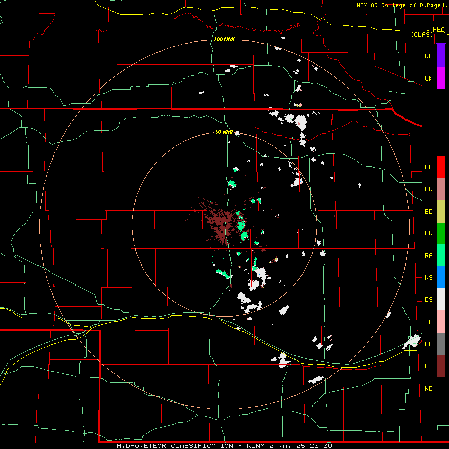
Task: Click the light pink IC swatch
Action: pyautogui.click(x=441, y=322)
